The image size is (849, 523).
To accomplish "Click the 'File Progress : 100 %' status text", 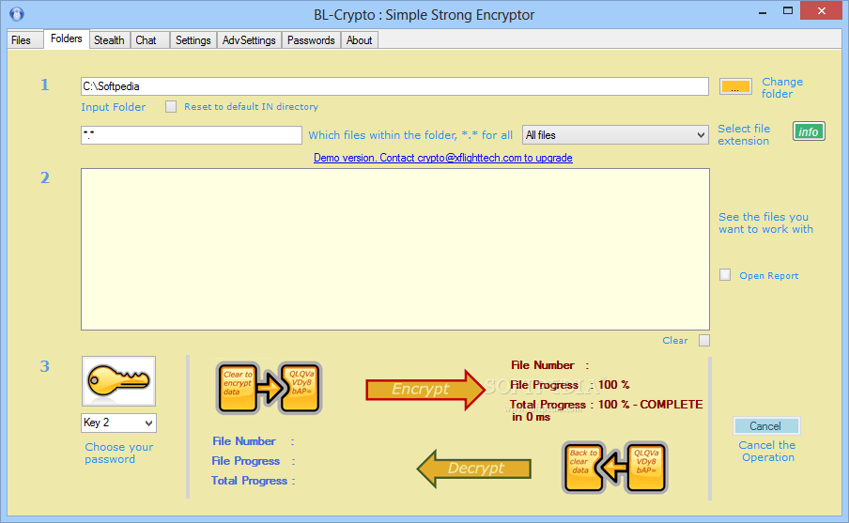I will 570,385.
